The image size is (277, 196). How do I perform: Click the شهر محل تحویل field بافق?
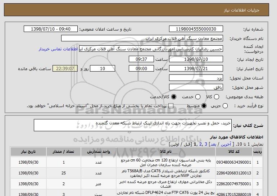[x=196, y=87]
